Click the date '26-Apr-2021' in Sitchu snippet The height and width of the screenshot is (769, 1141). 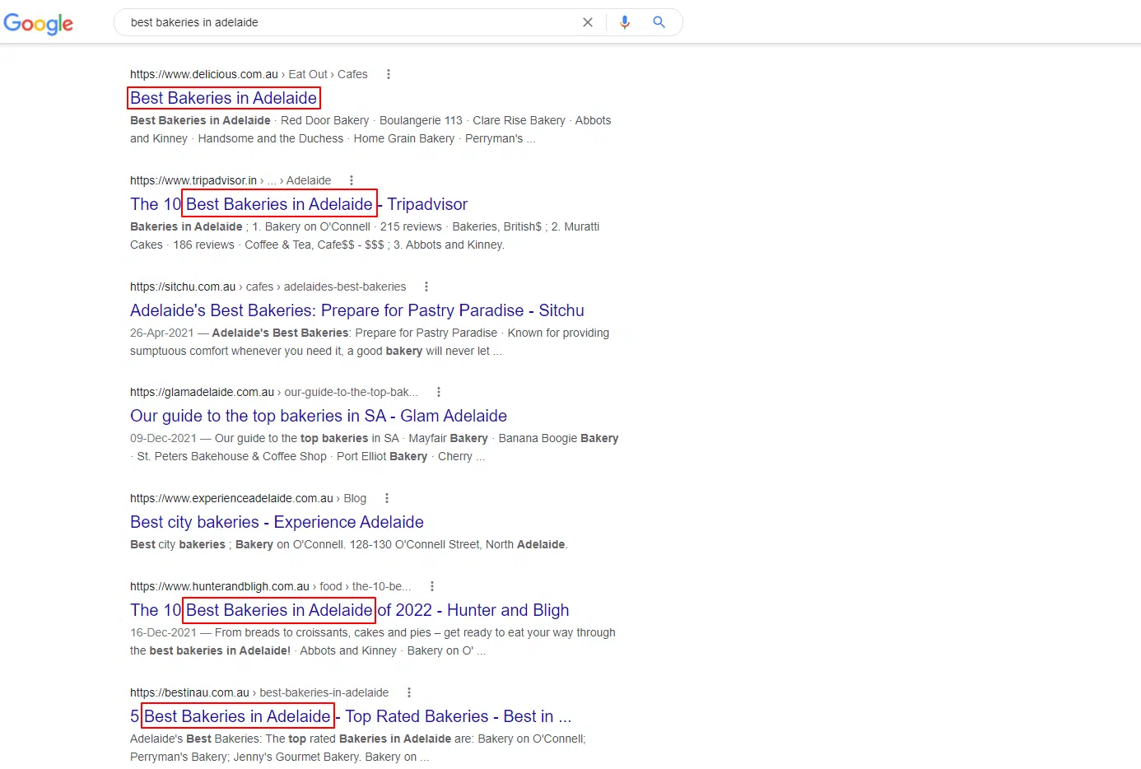coord(161,333)
